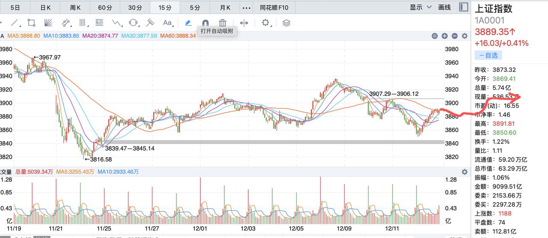Viewport: 548px width, 238px height.
Task: Toggle the magnet auto-snap tool
Action: point(205,23)
